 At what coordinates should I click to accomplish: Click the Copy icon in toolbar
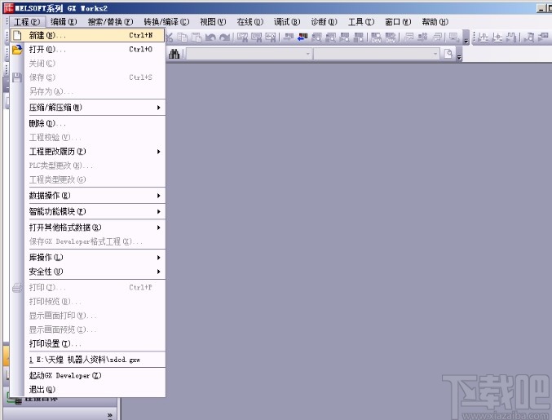pyautogui.click(x=183, y=37)
